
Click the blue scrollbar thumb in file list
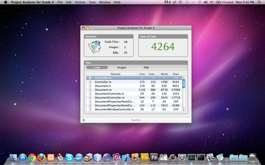point(184,84)
